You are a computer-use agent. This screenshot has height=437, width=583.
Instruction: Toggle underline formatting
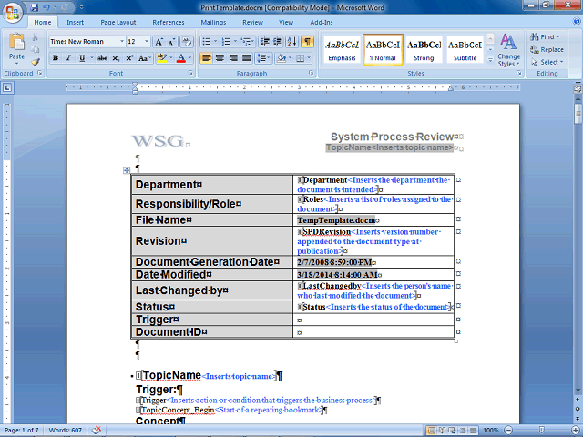coord(82,58)
